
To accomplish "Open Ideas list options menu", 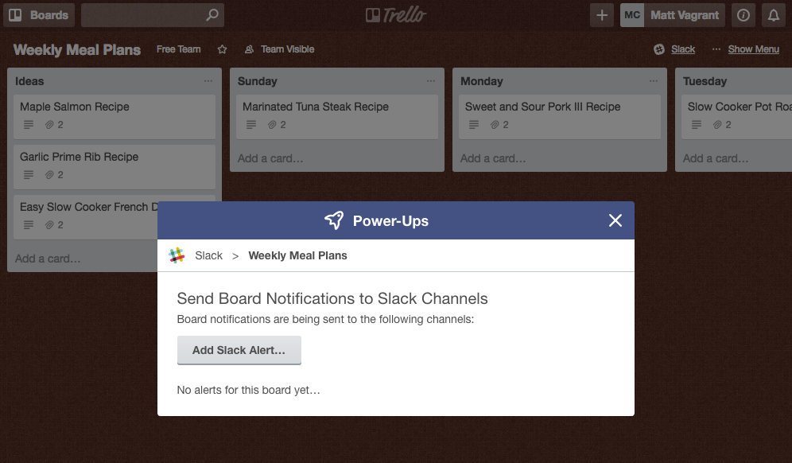I will (208, 81).
